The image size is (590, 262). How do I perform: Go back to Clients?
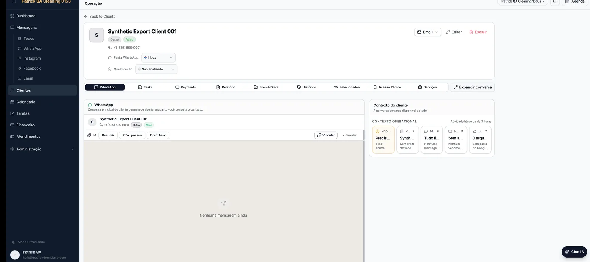point(100,17)
